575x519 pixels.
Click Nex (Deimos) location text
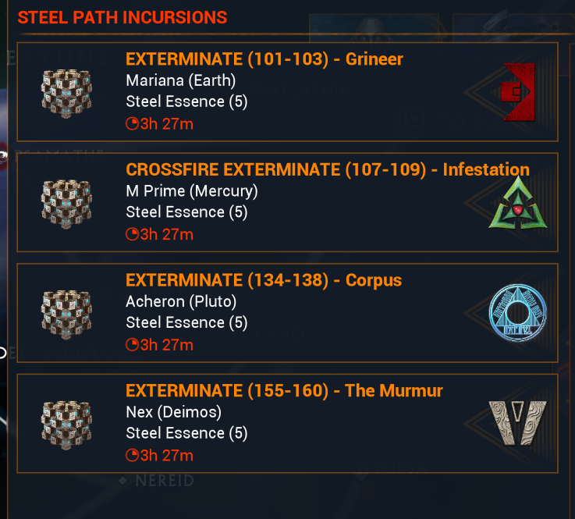click(x=173, y=412)
